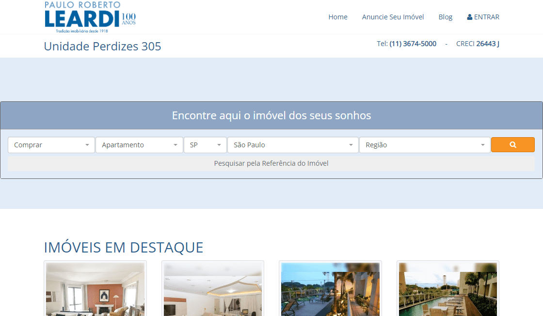This screenshot has height=316, width=543.
Task: Click the phone number (11) 3674-5000
Action: (413, 44)
